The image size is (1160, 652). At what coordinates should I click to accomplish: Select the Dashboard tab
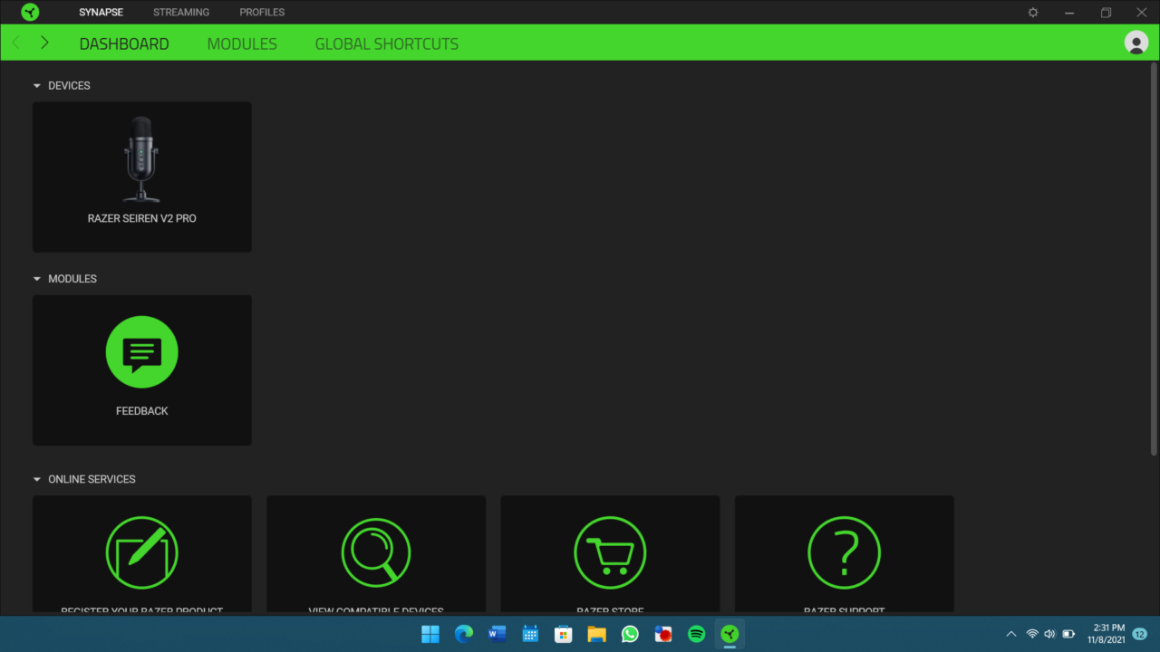pyautogui.click(x=124, y=43)
